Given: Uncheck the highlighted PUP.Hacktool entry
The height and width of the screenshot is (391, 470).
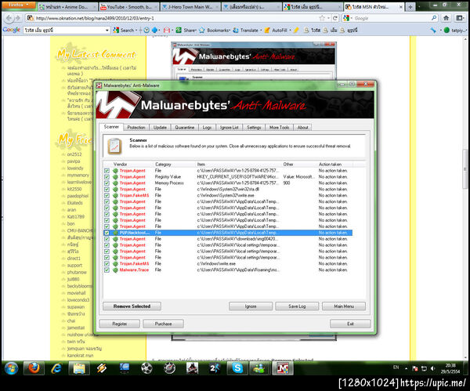Looking at the screenshot, I should 107,233.
